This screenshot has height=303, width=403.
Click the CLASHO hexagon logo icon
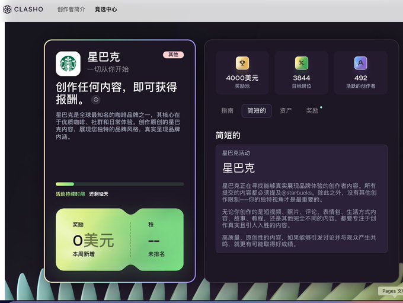(8, 9)
